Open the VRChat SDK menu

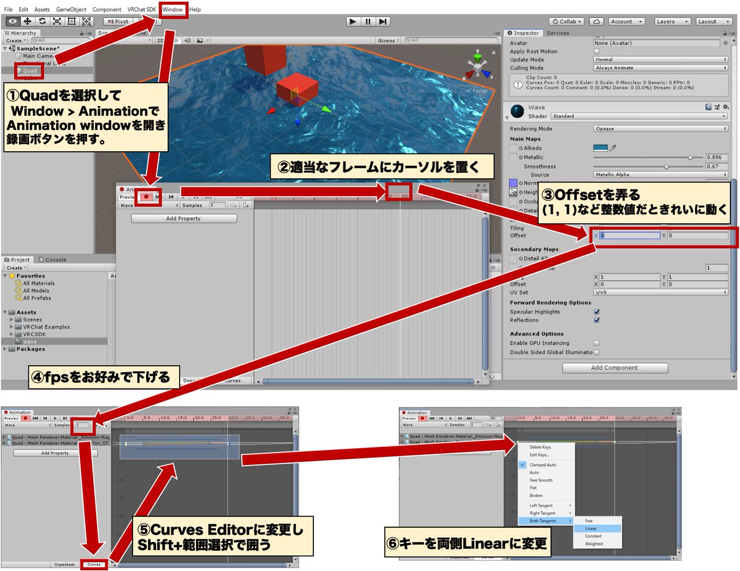click(x=141, y=10)
